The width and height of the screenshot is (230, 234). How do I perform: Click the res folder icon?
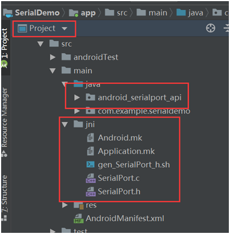pos(79,205)
